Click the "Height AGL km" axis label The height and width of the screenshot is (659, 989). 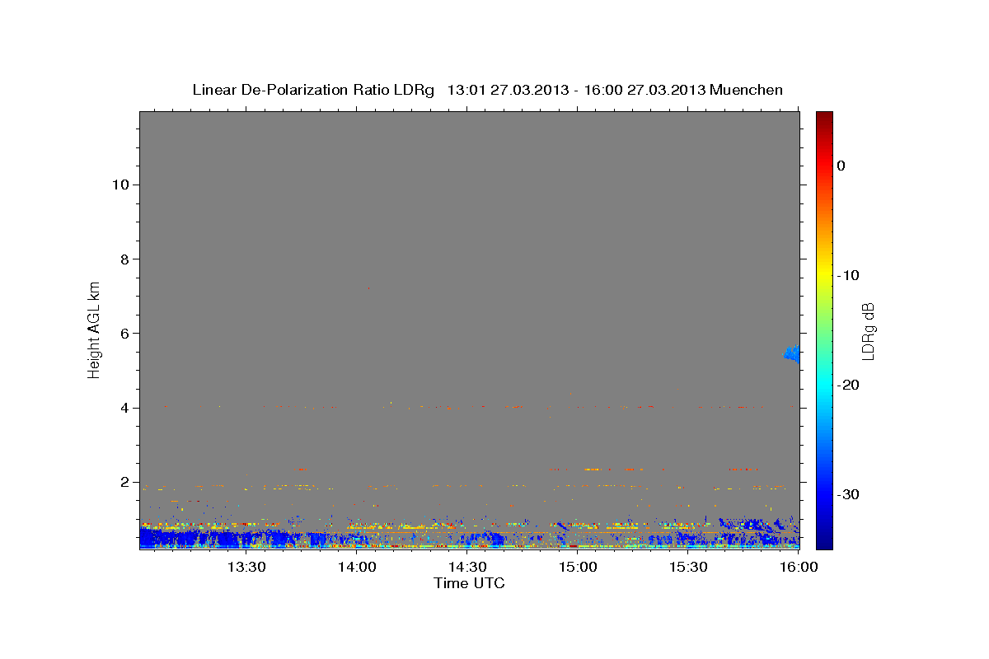click(x=94, y=329)
